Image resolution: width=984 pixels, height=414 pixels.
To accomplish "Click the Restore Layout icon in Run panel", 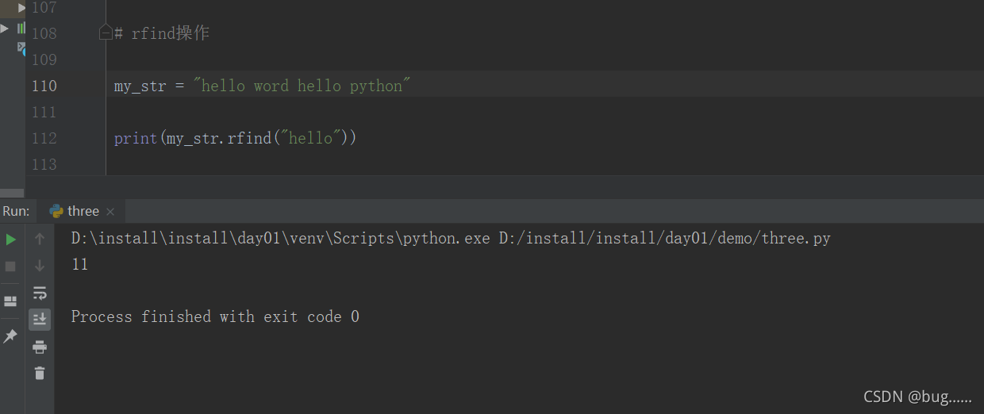I will (10, 301).
